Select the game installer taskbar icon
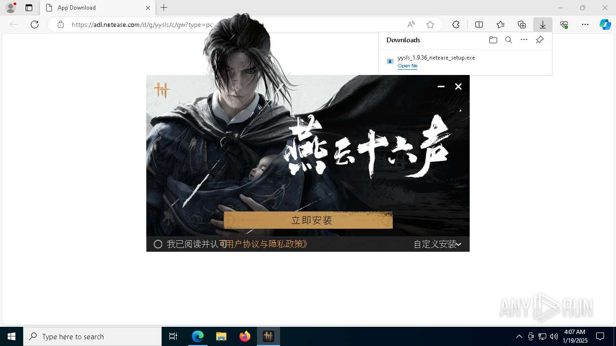This screenshot has width=616, height=346. [269, 336]
